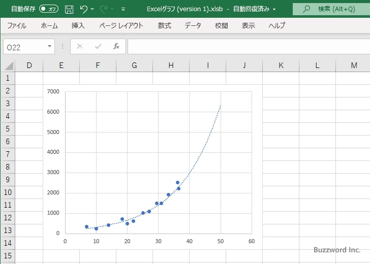Click the Redo arrow icon
This screenshot has height=264, width=370.
click(x=104, y=9)
